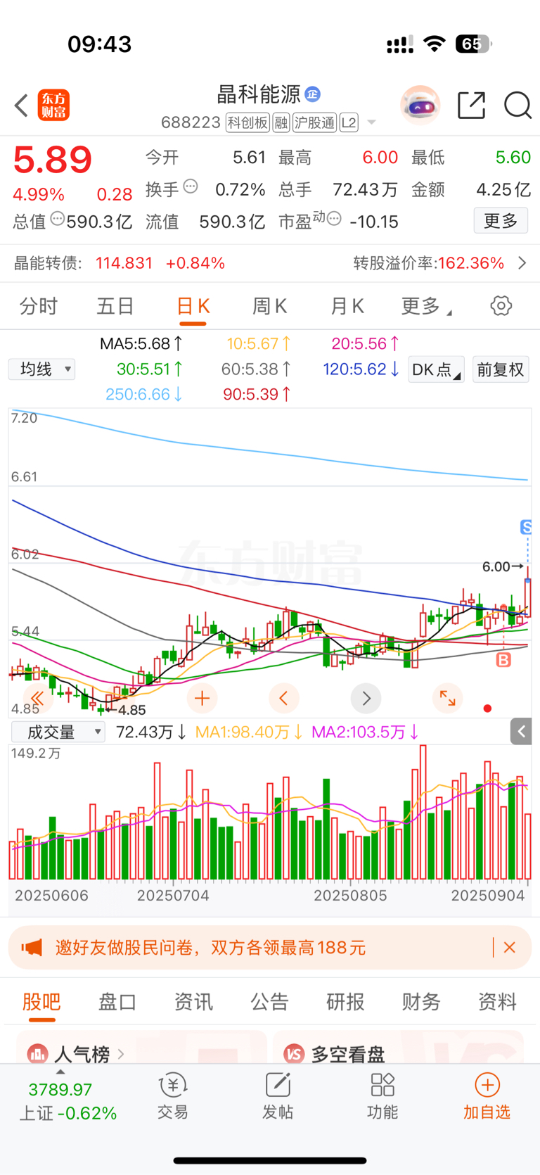The height and width of the screenshot is (1175, 540).
Task: Tap the stock code 688223
Action: pyautogui.click(x=191, y=122)
